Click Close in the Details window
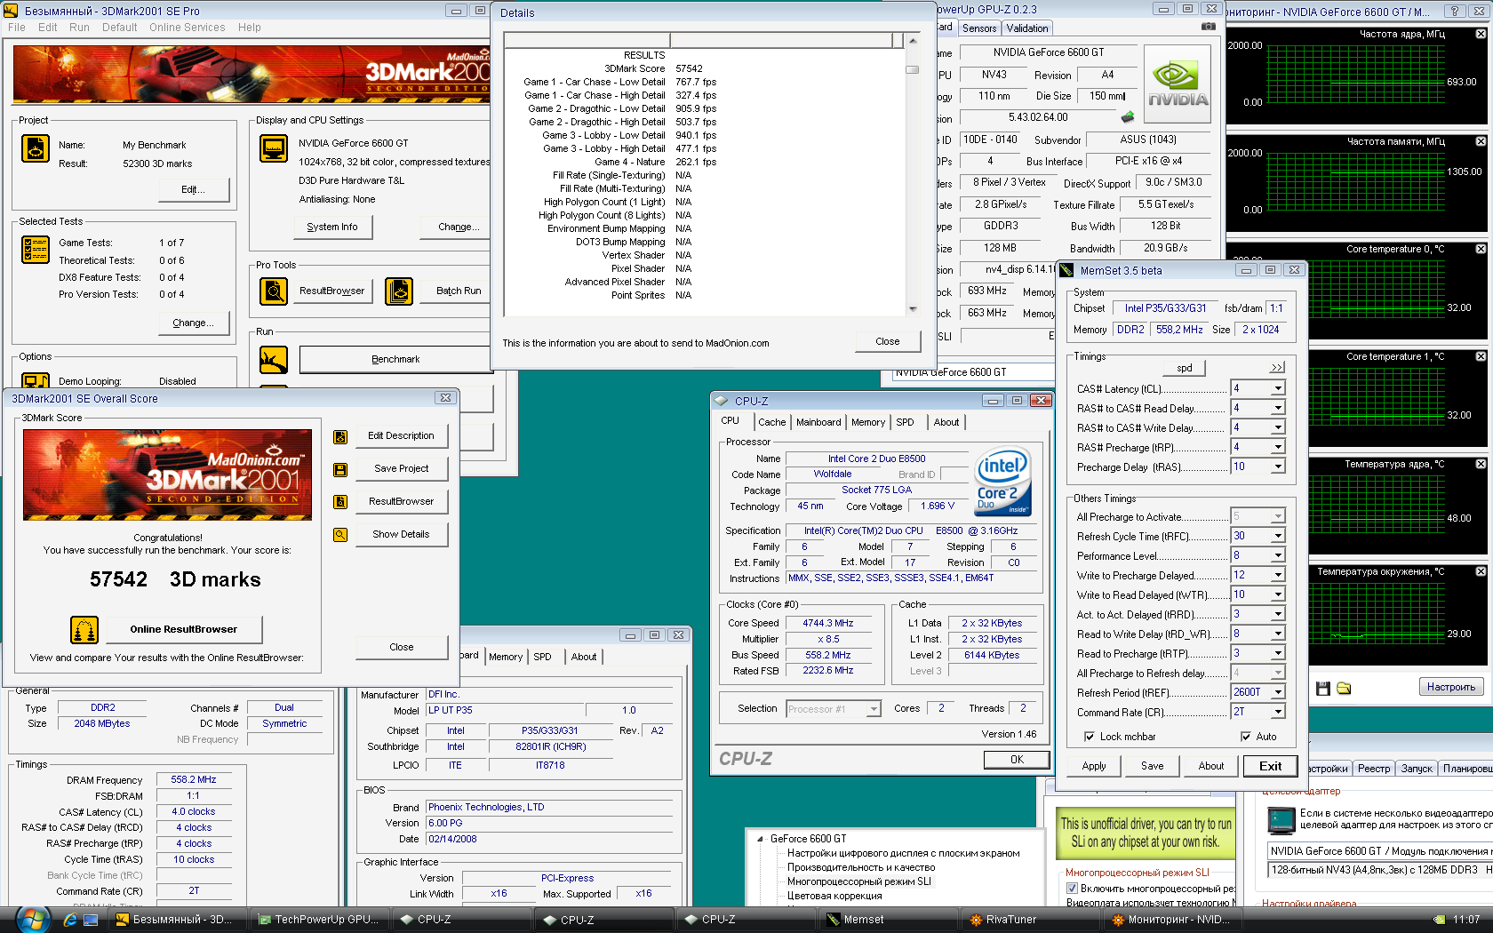This screenshot has width=1493, height=933. coord(887,342)
